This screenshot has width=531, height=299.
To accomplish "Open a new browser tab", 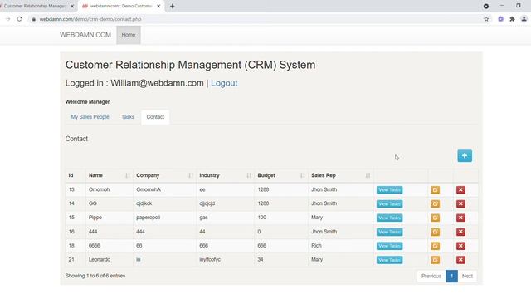I will point(172,6).
